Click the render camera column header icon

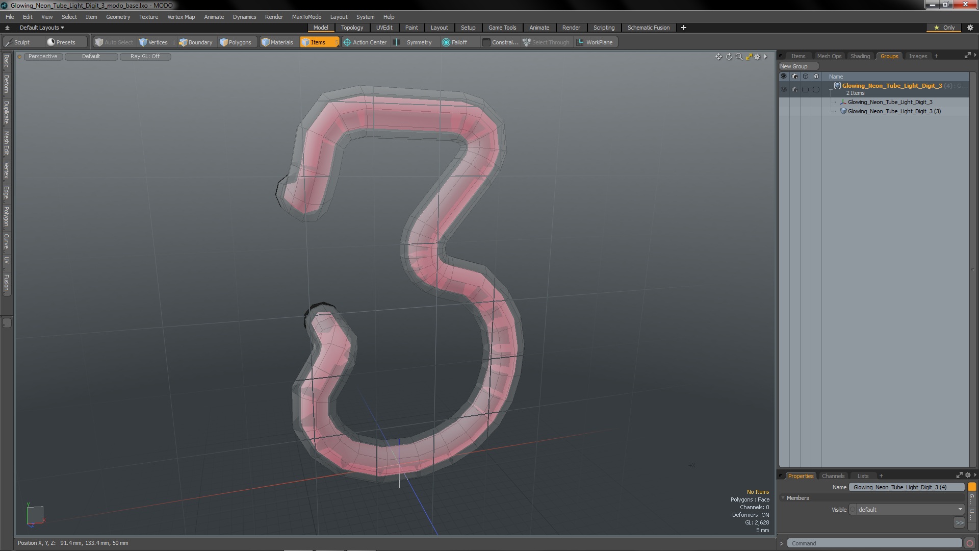794,77
